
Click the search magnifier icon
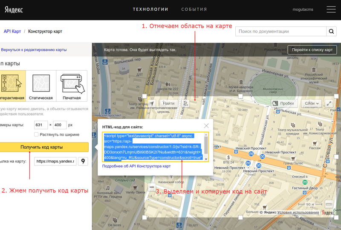point(331,31)
